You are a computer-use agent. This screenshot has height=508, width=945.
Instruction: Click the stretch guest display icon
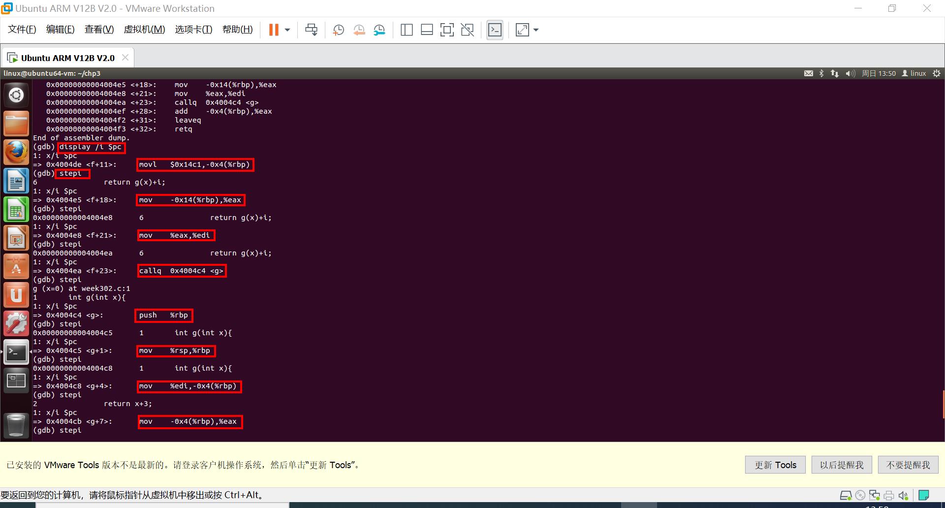pos(522,30)
